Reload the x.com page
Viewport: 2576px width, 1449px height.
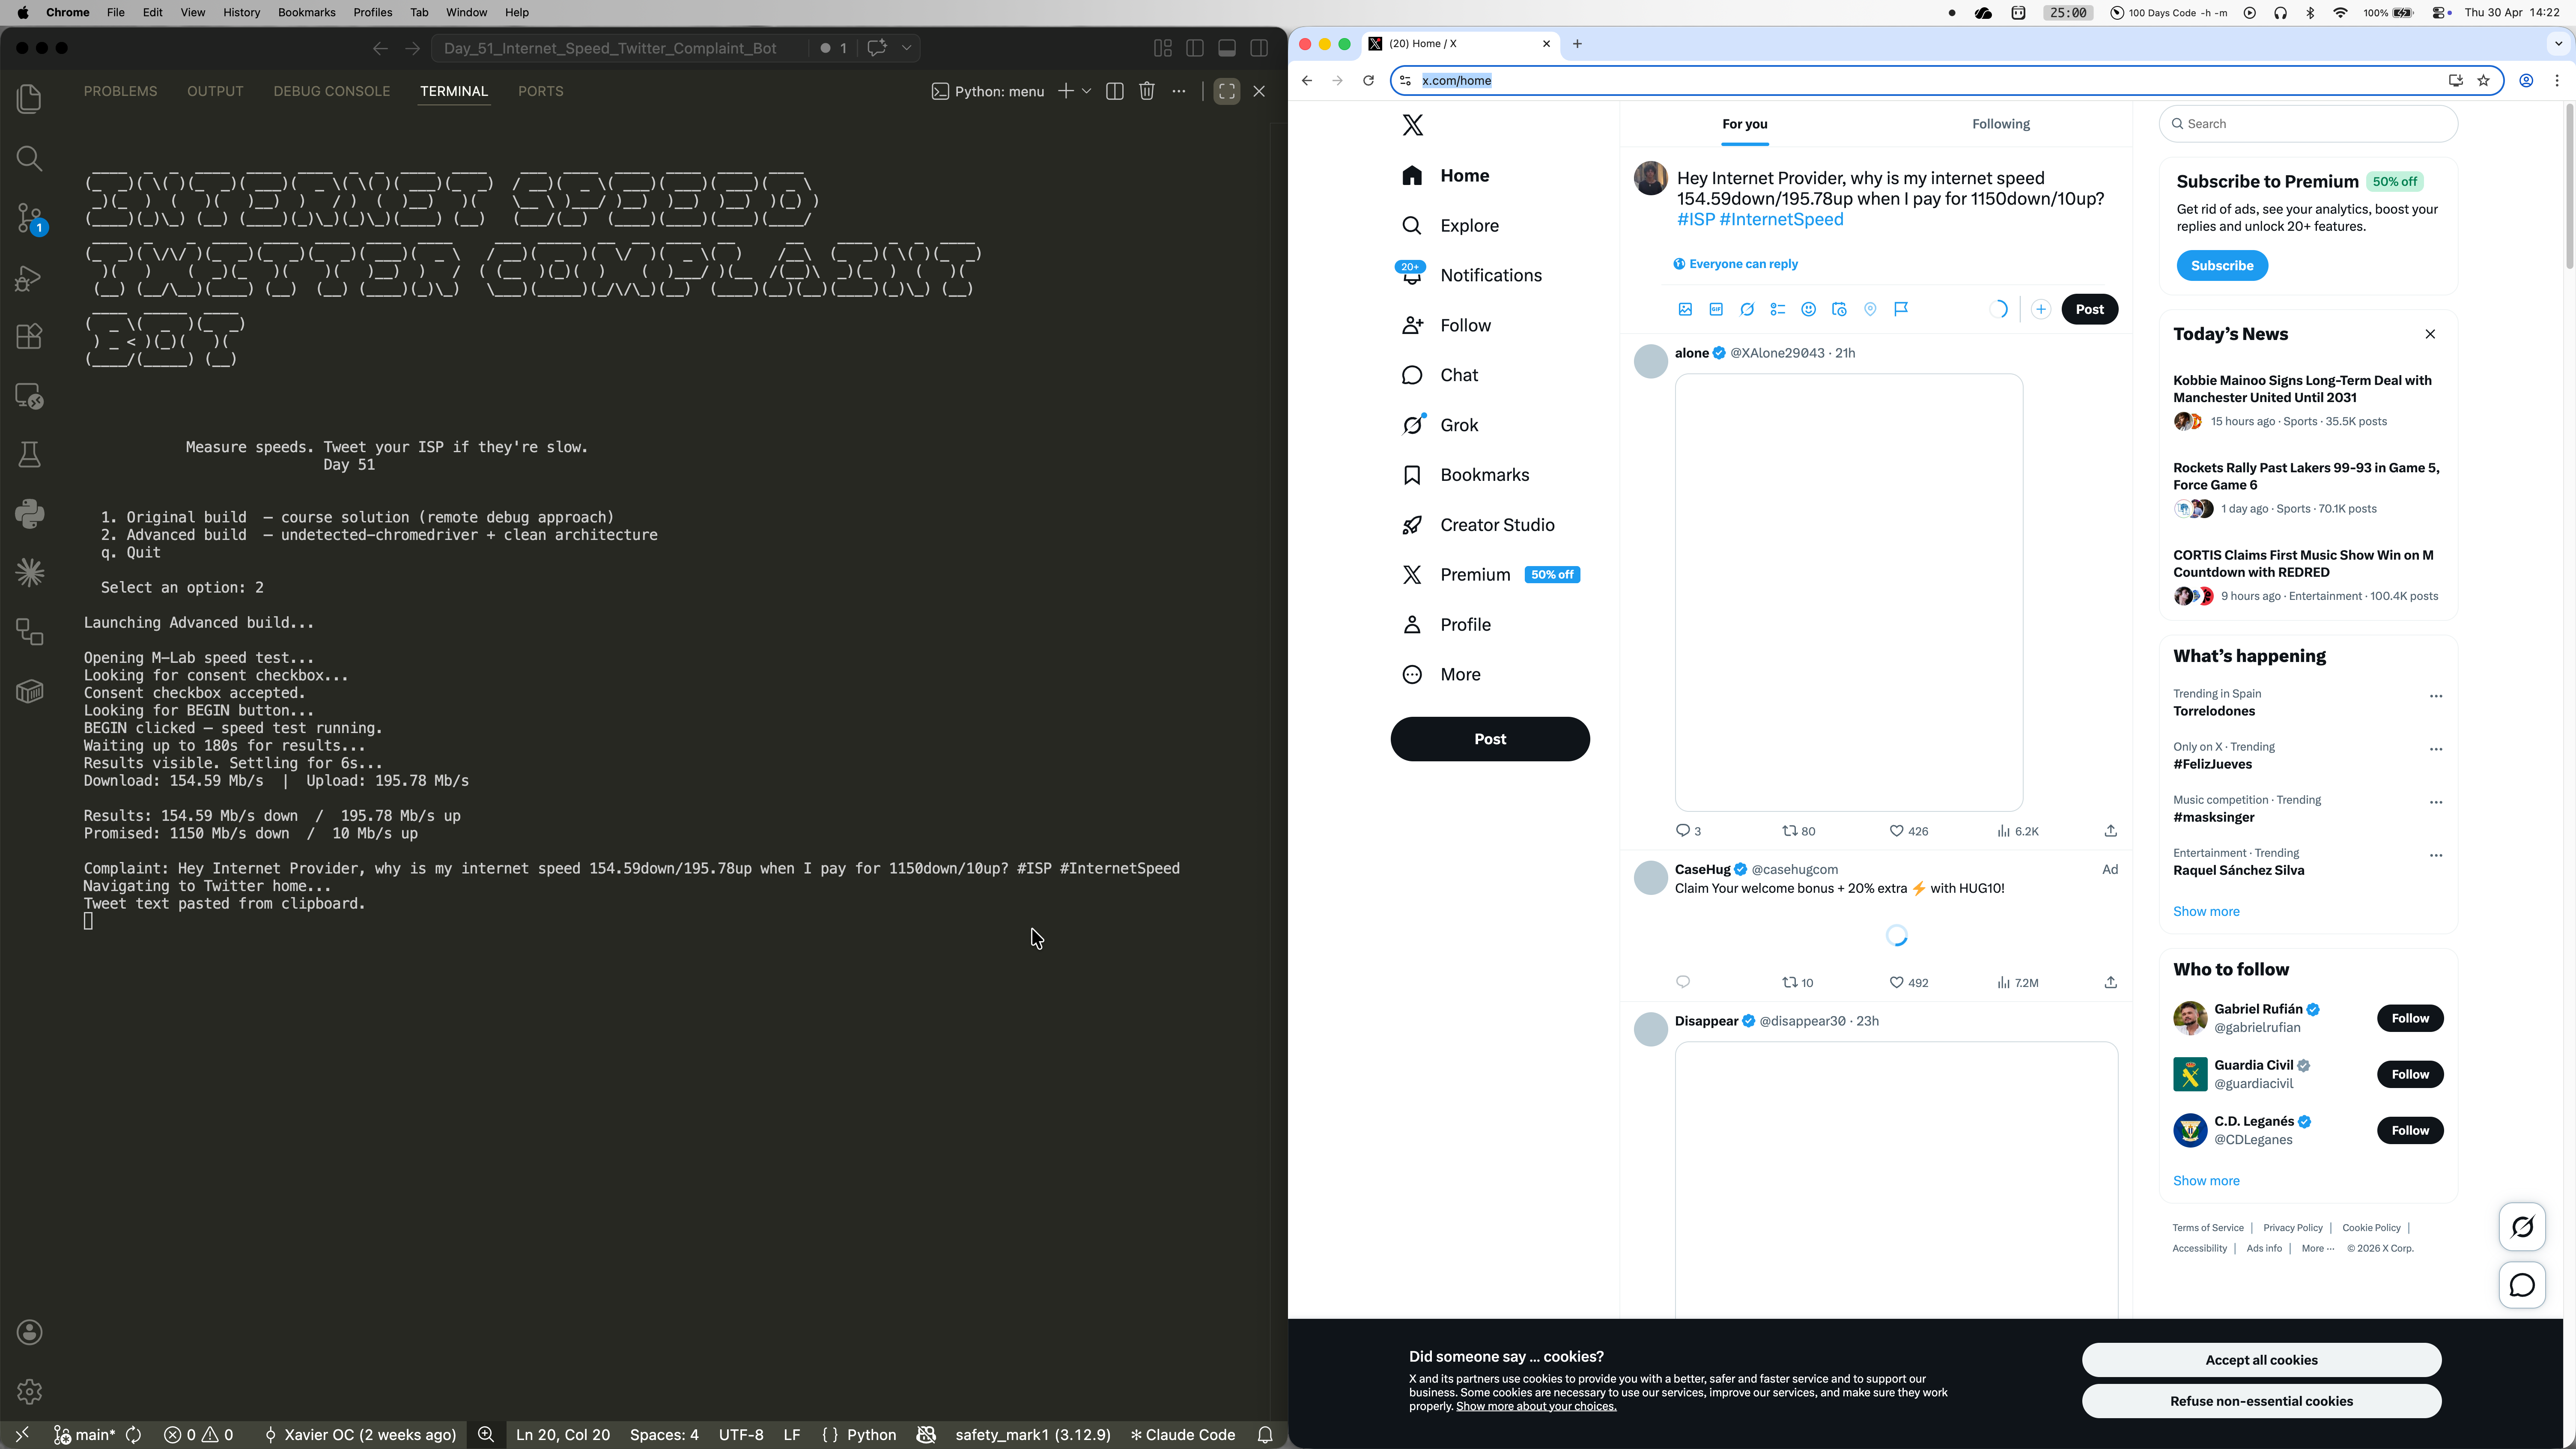coord(1368,80)
